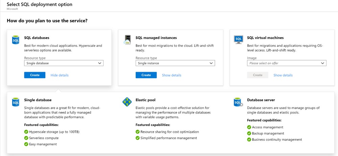Click green check beside Simplified performance management
The height and width of the screenshot is (156, 338).
pyautogui.click(x=137, y=138)
